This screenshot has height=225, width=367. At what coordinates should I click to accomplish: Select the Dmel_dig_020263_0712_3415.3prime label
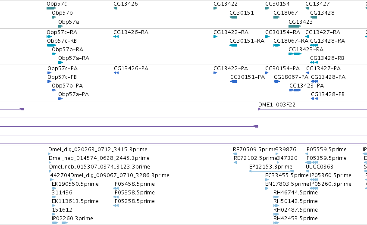(x=98, y=150)
